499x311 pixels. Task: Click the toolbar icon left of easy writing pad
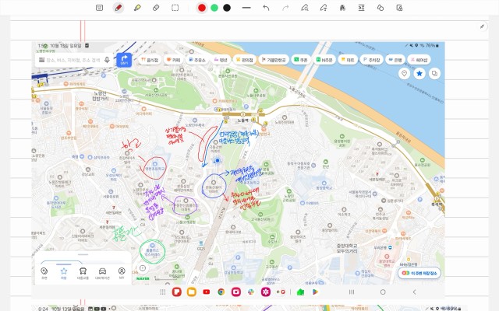coord(342,8)
